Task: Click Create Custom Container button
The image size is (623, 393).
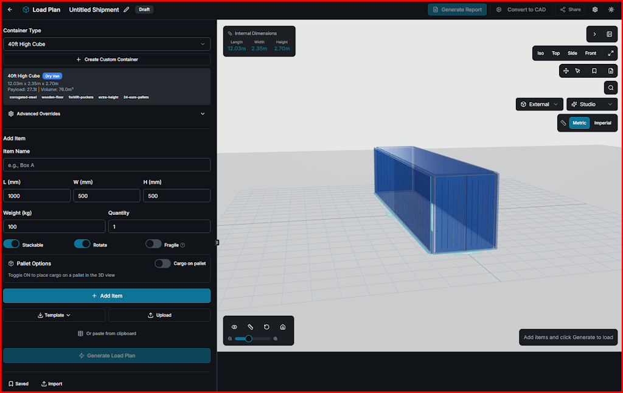Action: (x=106, y=60)
